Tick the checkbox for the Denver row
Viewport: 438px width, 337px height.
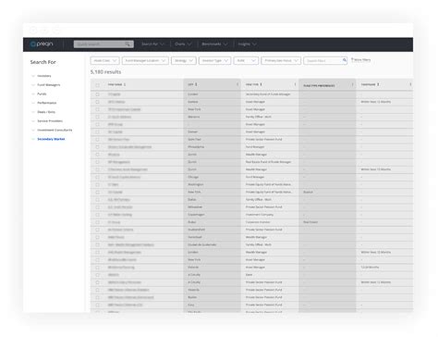98,131
